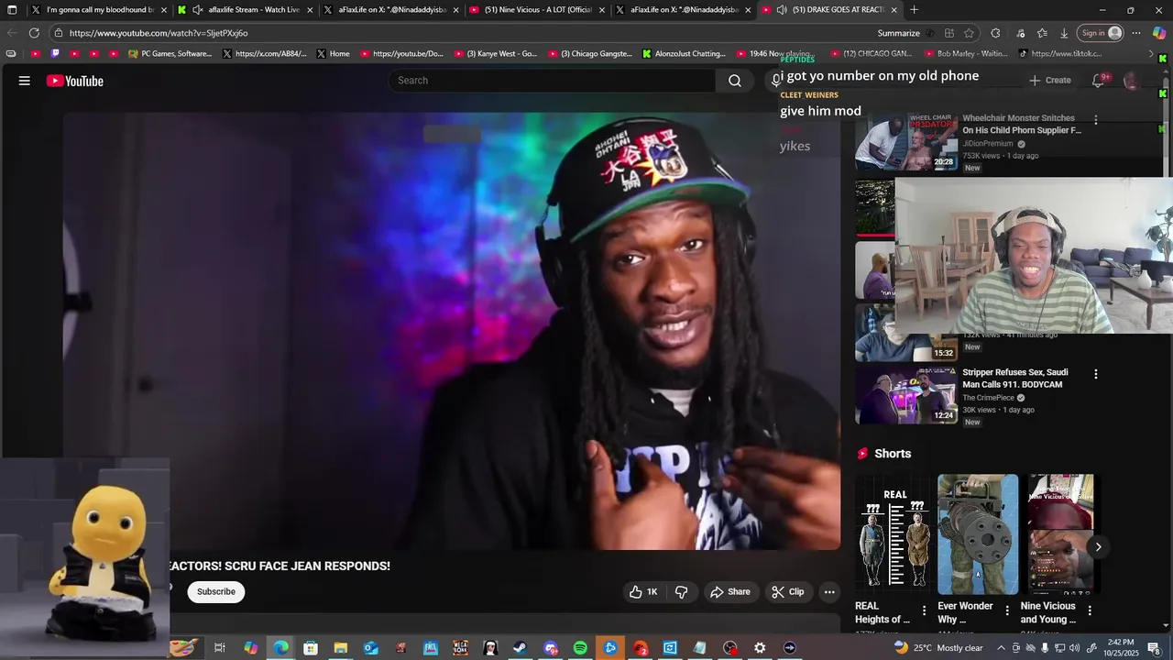Switch to Nine Vicious - A LOT tab
This screenshot has height=660, width=1173.
click(537, 10)
